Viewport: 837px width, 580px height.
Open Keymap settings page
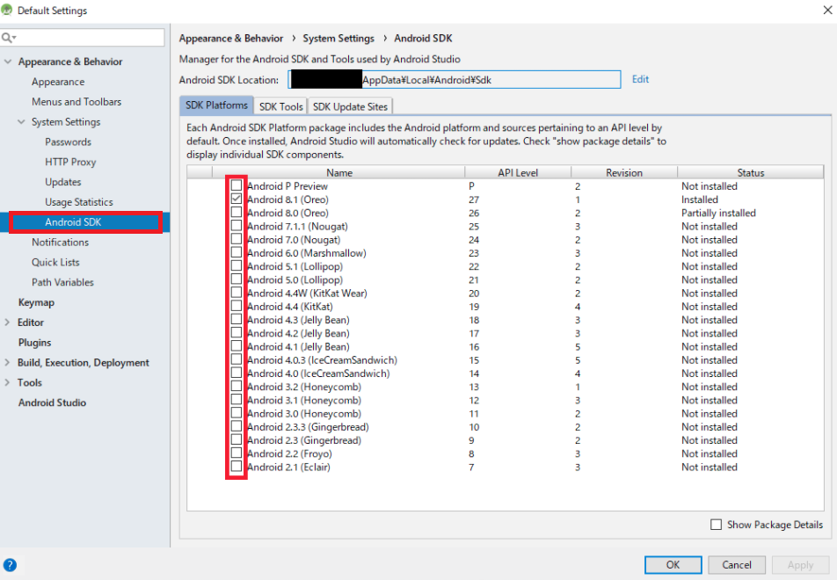(36, 302)
